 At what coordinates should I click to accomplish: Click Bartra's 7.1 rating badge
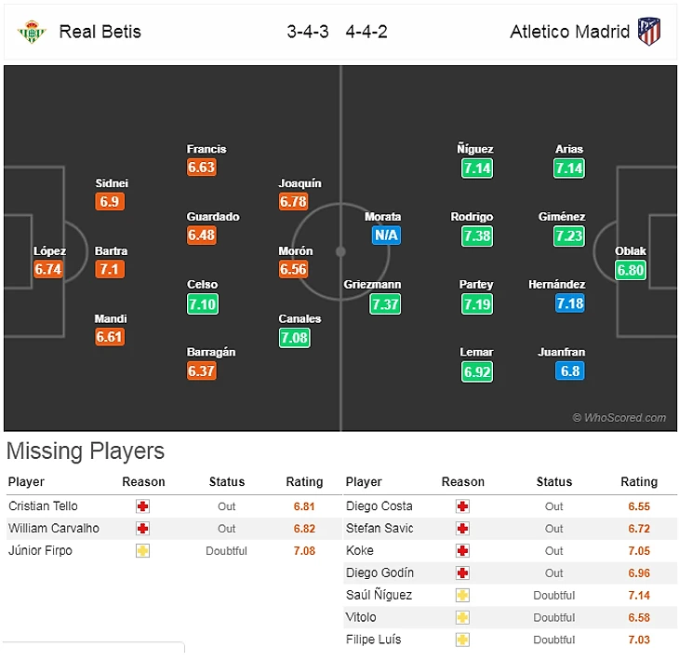[x=111, y=270]
